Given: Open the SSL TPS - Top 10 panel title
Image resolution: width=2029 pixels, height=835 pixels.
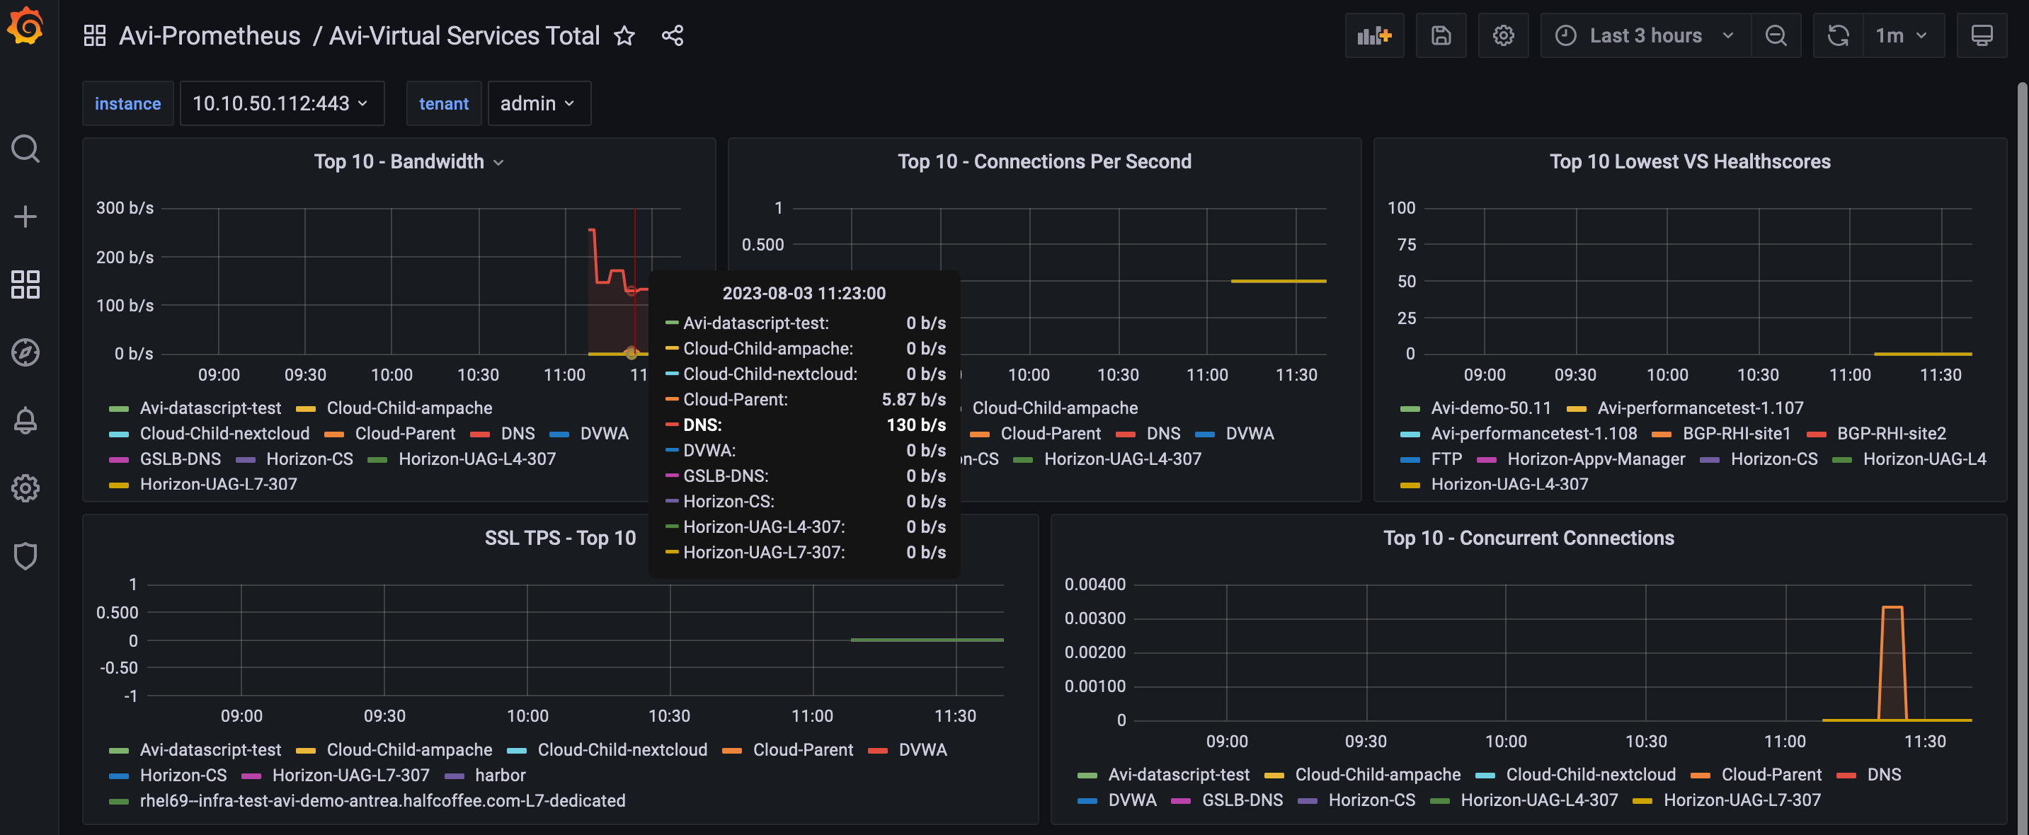Looking at the screenshot, I should tap(560, 538).
